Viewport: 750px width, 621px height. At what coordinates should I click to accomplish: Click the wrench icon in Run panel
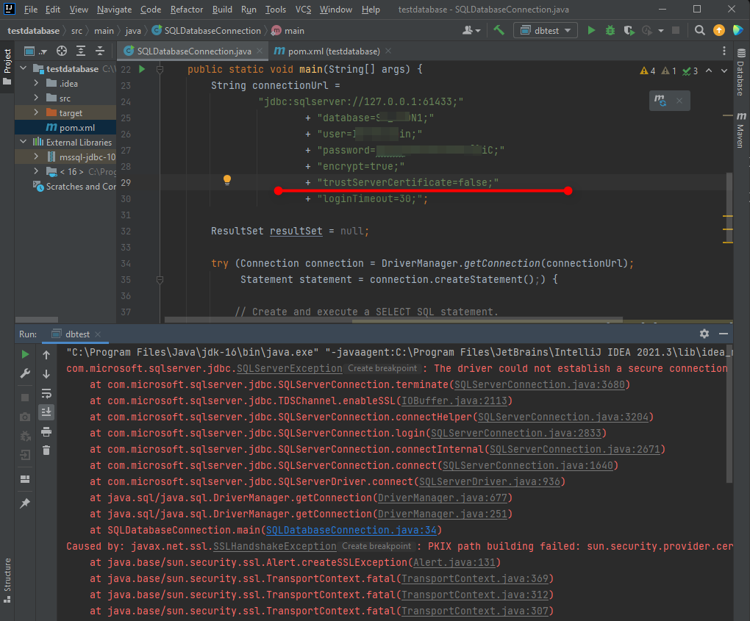pos(25,373)
